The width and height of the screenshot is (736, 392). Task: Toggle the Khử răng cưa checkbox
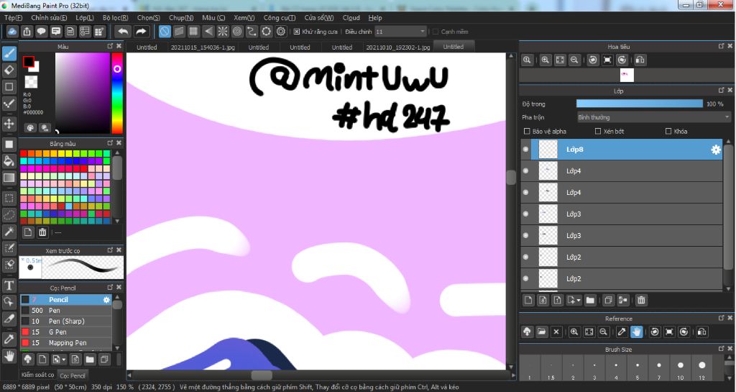click(x=297, y=32)
